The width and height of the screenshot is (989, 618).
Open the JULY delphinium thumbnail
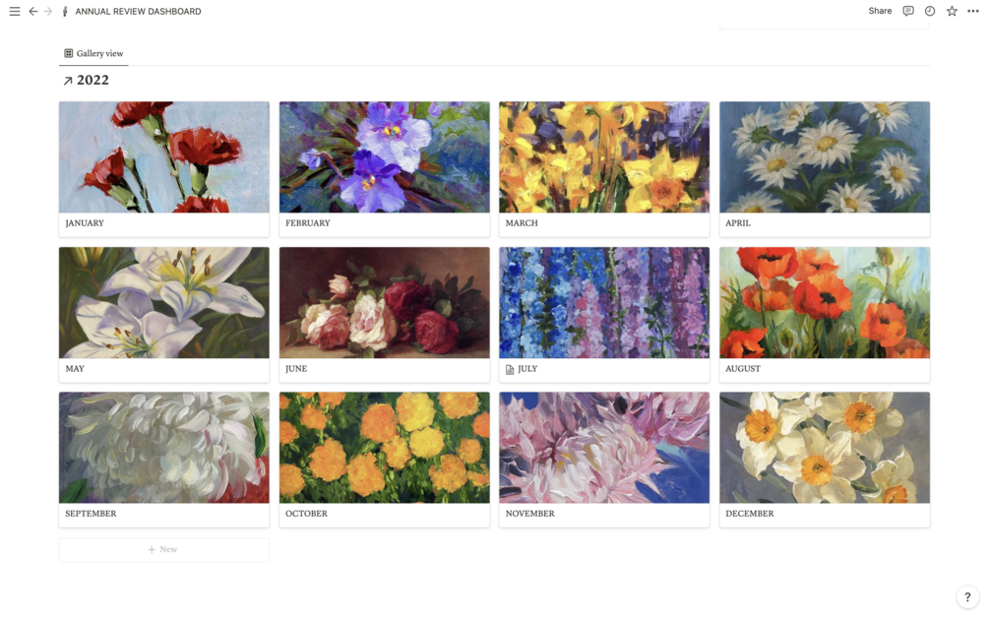tap(604, 303)
